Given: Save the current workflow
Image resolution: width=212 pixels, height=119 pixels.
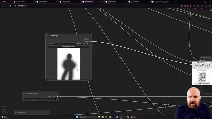Looking at the screenshot, I should [202, 74].
